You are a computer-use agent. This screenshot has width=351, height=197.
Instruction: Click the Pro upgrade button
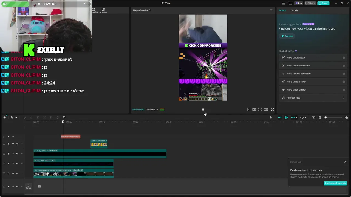tap(298, 3)
